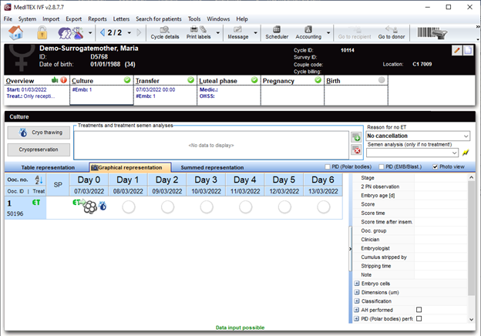The height and width of the screenshot is (336, 481).
Task: Click the green add treatment icon
Action: [x=356, y=138]
